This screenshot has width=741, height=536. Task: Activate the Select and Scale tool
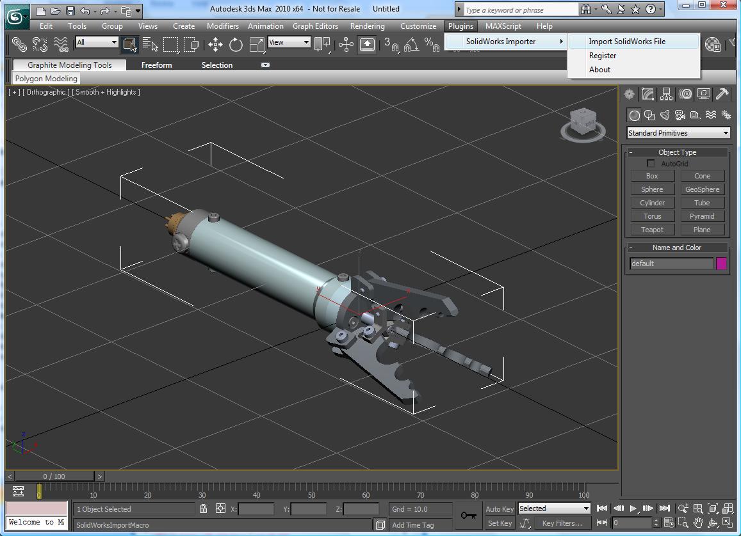(257, 45)
